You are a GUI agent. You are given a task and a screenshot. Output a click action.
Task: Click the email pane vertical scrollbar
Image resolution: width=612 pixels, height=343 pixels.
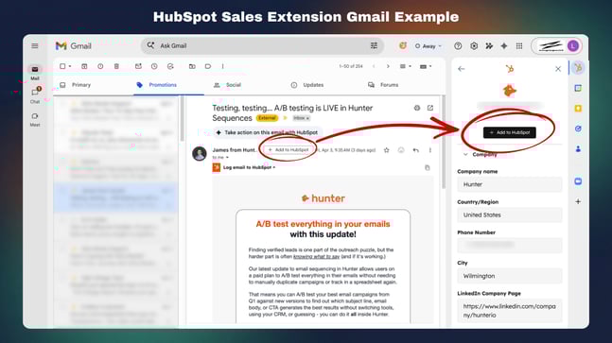coord(444,143)
